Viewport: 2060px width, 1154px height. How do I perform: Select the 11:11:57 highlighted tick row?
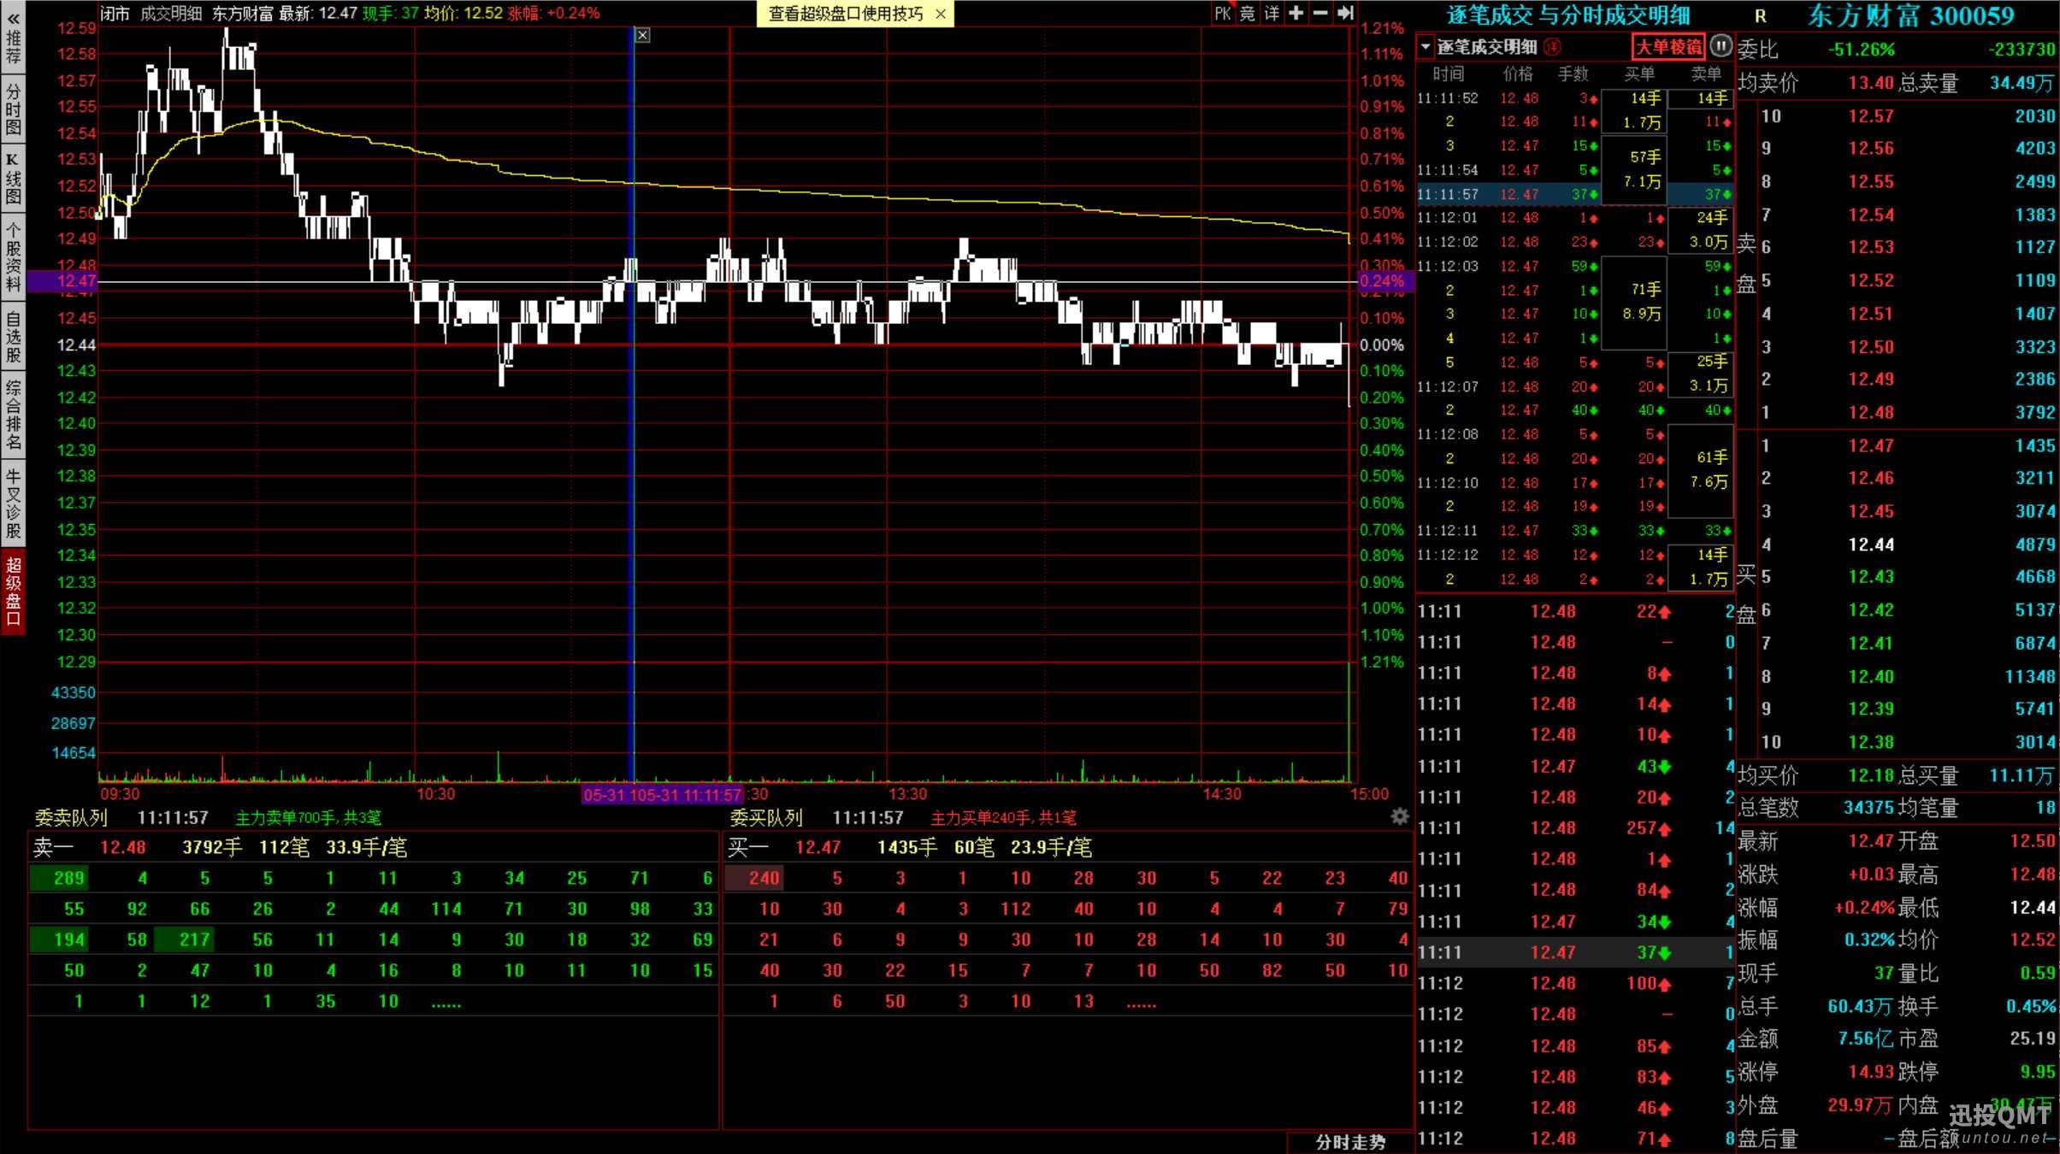(1575, 194)
